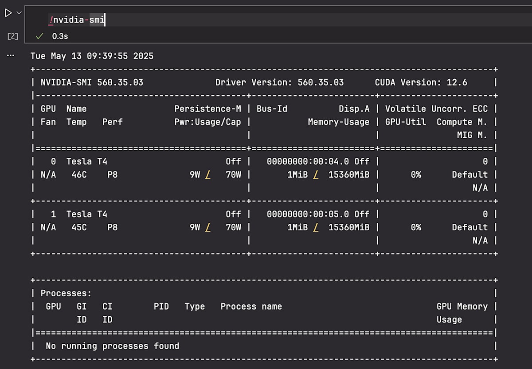Screen dimensions: 532x369
Task: Click bus id 00000000:00:05.0
Action: (308, 214)
